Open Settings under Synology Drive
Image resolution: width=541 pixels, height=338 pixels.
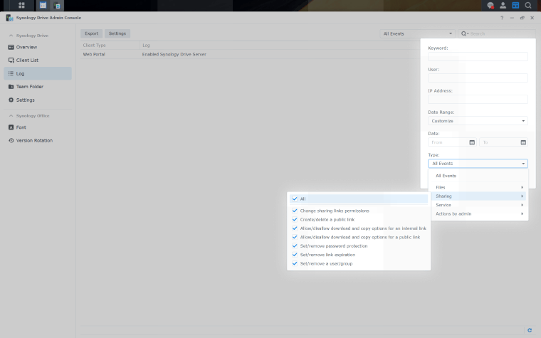[25, 100]
